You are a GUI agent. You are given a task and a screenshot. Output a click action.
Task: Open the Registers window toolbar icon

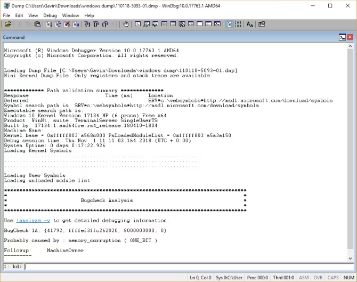pyautogui.click(x=164, y=24)
